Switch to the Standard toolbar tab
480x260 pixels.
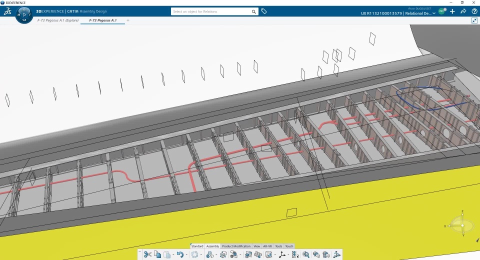(x=197, y=246)
